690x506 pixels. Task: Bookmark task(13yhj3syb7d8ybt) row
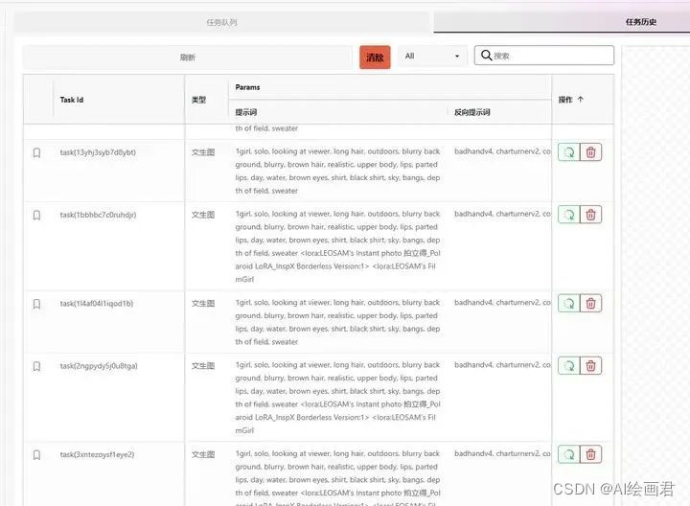coord(37,152)
